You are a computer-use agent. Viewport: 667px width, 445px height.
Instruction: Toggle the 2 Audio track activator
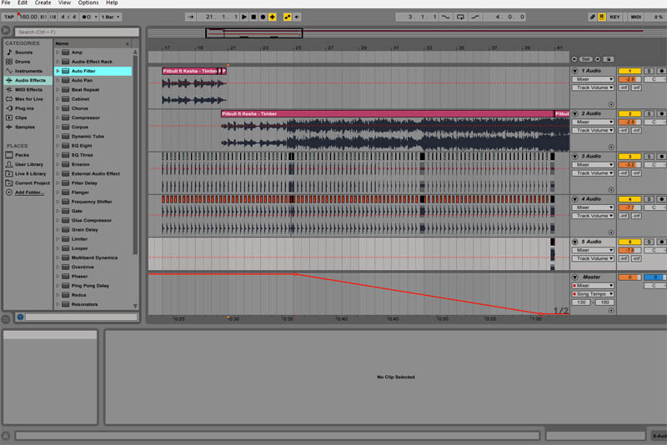point(629,114)
